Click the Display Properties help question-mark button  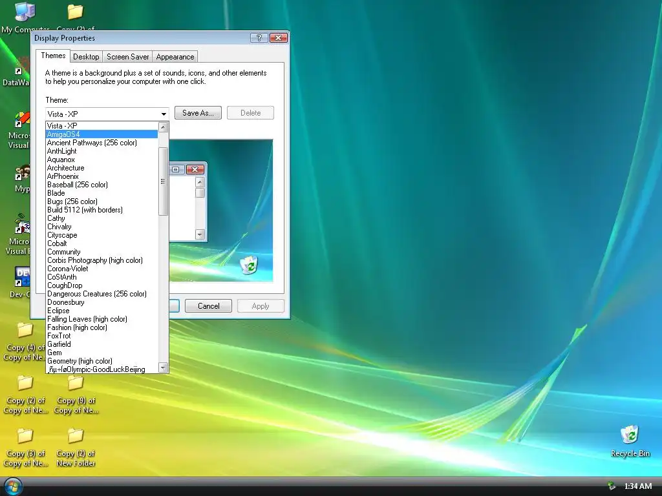pyautogui.click(x=259, y=38)
